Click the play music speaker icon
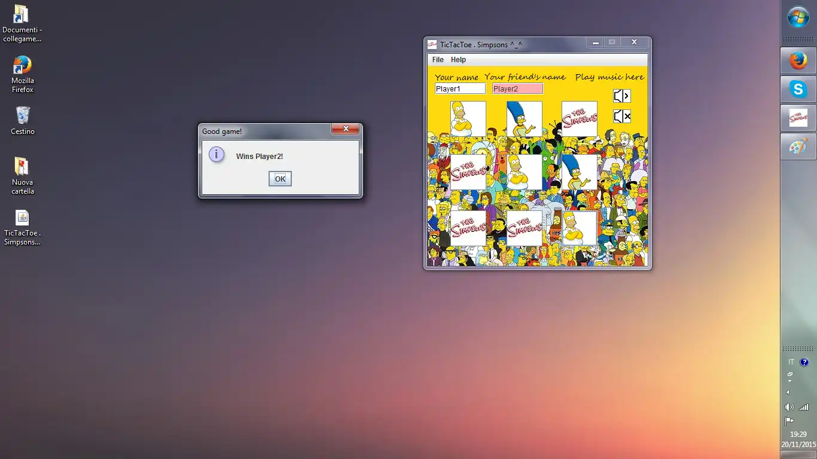 (622, 96)
